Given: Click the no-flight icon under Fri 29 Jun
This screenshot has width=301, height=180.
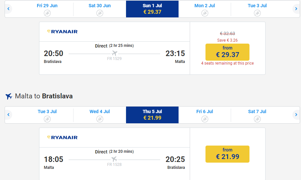Looking at the screenshot, I should click(x=47, y=13).
